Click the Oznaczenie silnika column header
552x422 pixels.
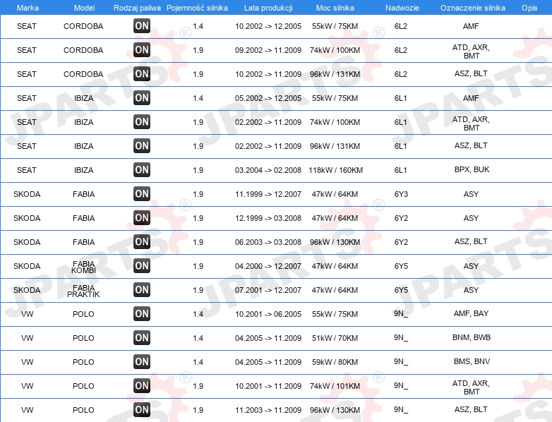pos(472,8)
